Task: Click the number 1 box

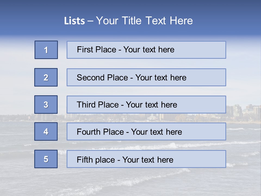Action: [46, 50]
